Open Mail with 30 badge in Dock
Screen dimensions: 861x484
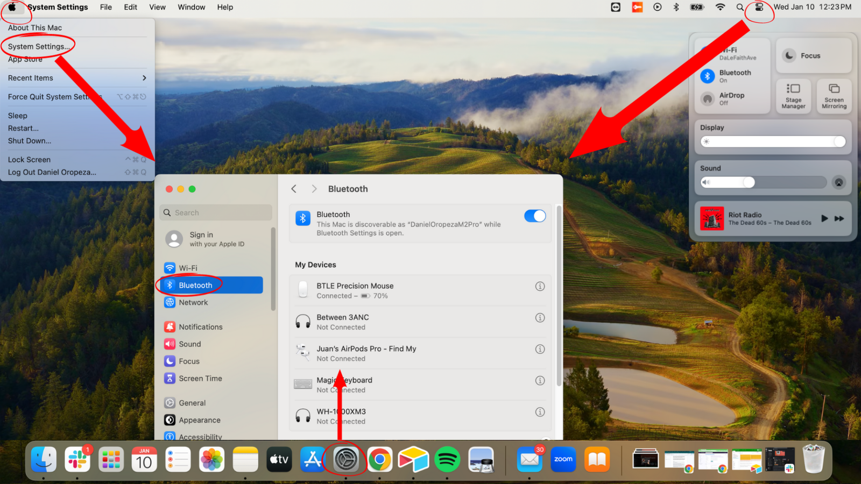point(530,460)
